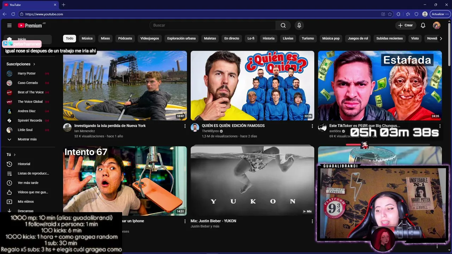
Task: Open options menu for Justin Bieber YUKON mix
Action: point(312,221)
